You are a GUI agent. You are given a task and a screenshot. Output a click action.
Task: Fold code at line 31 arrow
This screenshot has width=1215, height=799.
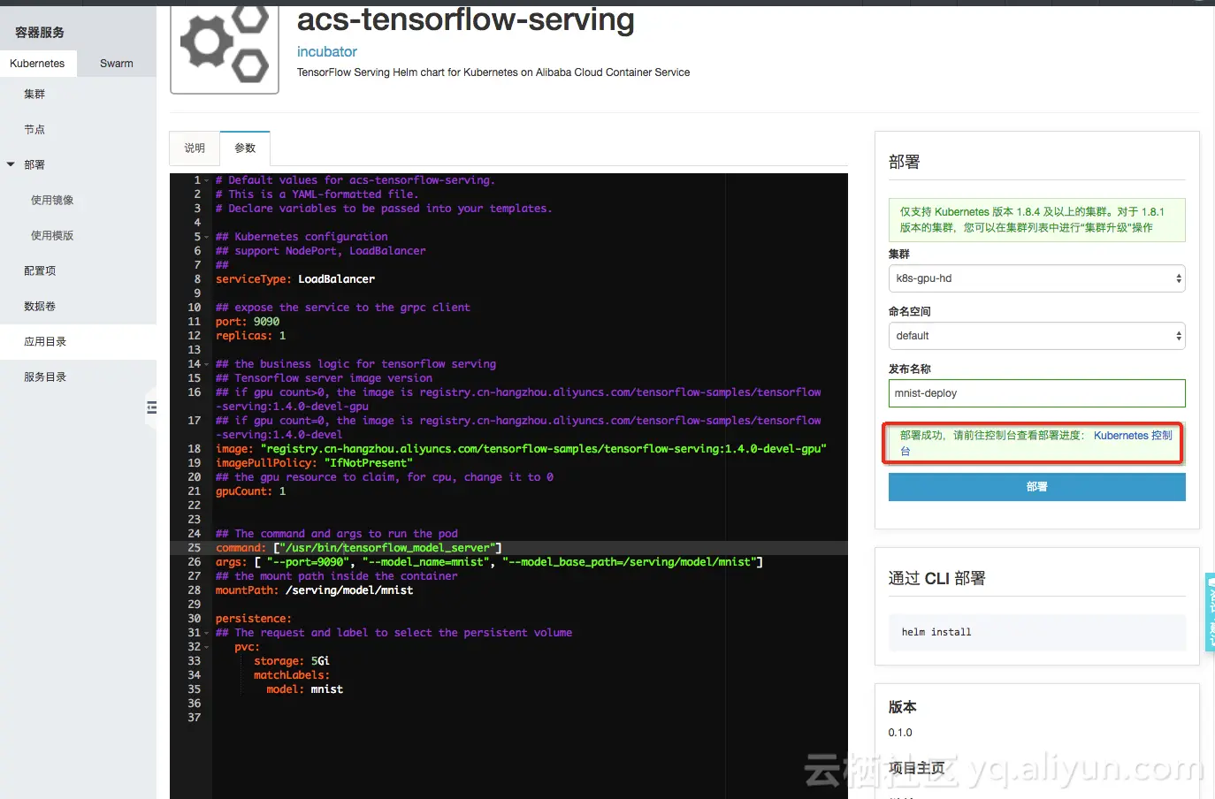pyautogui.click(x=207, y=633)
